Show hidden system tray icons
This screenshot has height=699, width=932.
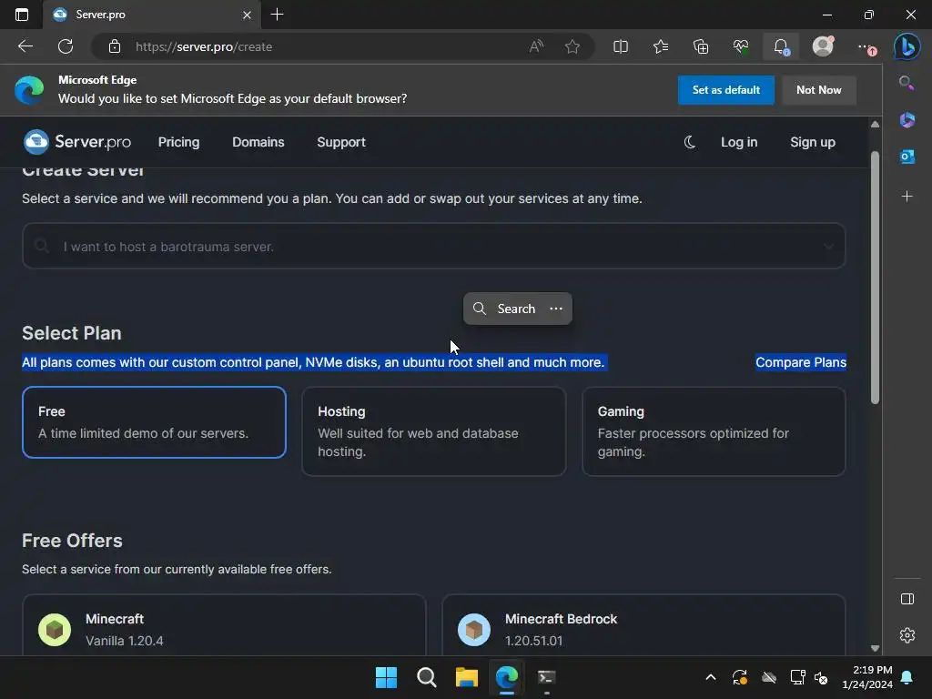click(710, 677)
